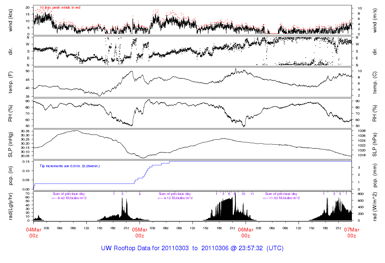Image resolution: width=385 pixels, height=263 pixels.
Task: Click the "SLP (inHg)" axis label
Action: [11, 145]
